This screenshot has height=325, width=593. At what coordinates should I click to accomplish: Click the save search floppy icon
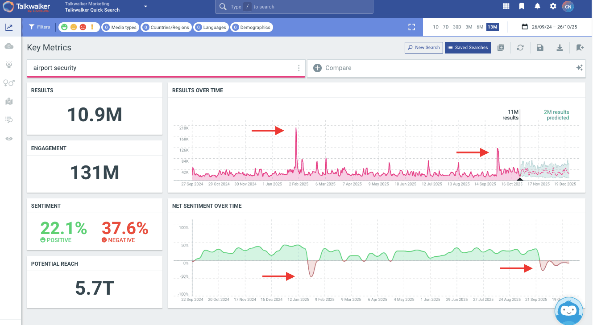point(540,48)
